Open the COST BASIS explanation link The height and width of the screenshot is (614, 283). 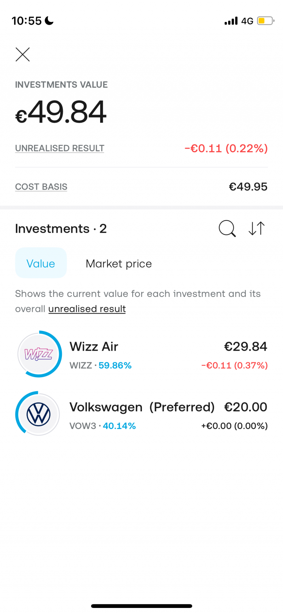[41, 187]
